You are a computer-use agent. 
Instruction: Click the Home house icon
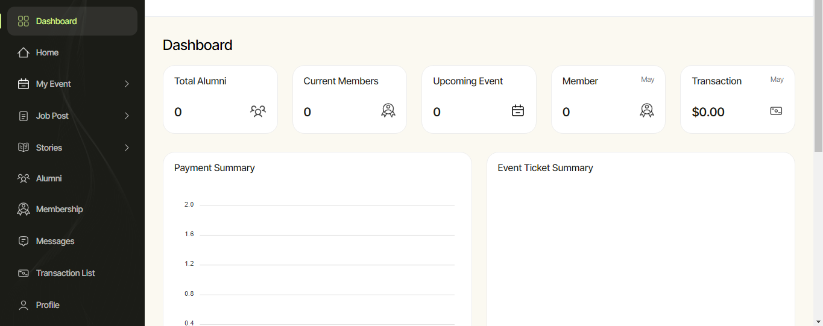point(24,53)
